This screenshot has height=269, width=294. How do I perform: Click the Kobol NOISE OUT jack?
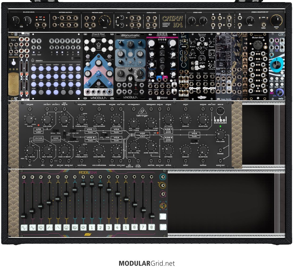[69, 161]
